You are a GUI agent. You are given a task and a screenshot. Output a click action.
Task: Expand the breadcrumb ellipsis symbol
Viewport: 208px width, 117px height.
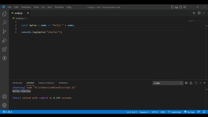27,18
